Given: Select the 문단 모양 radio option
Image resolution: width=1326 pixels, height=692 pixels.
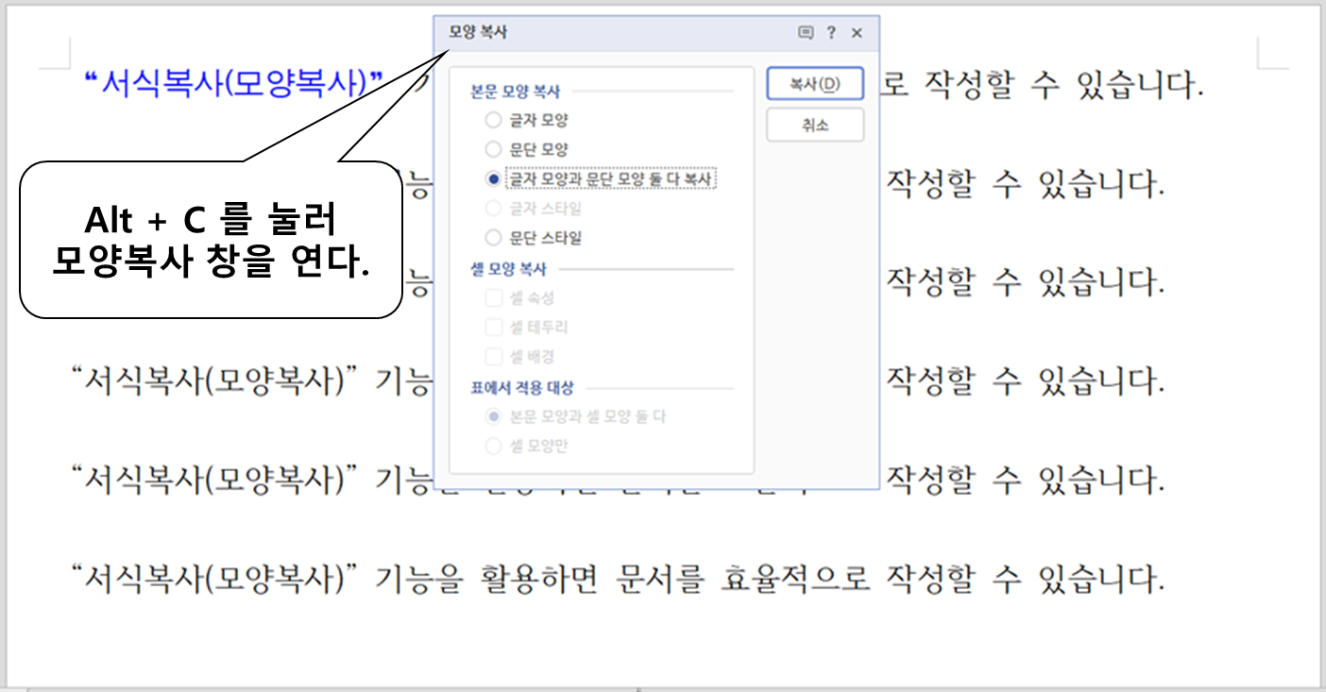Looking at the screenshot, I should coord(527,149).
